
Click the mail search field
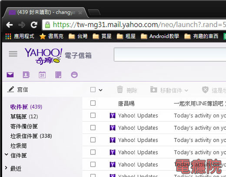170,54
